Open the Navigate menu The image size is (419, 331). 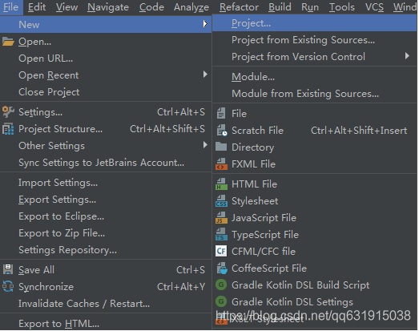click(x=108, y=7)
